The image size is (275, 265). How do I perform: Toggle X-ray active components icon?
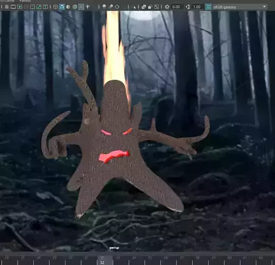150,7
